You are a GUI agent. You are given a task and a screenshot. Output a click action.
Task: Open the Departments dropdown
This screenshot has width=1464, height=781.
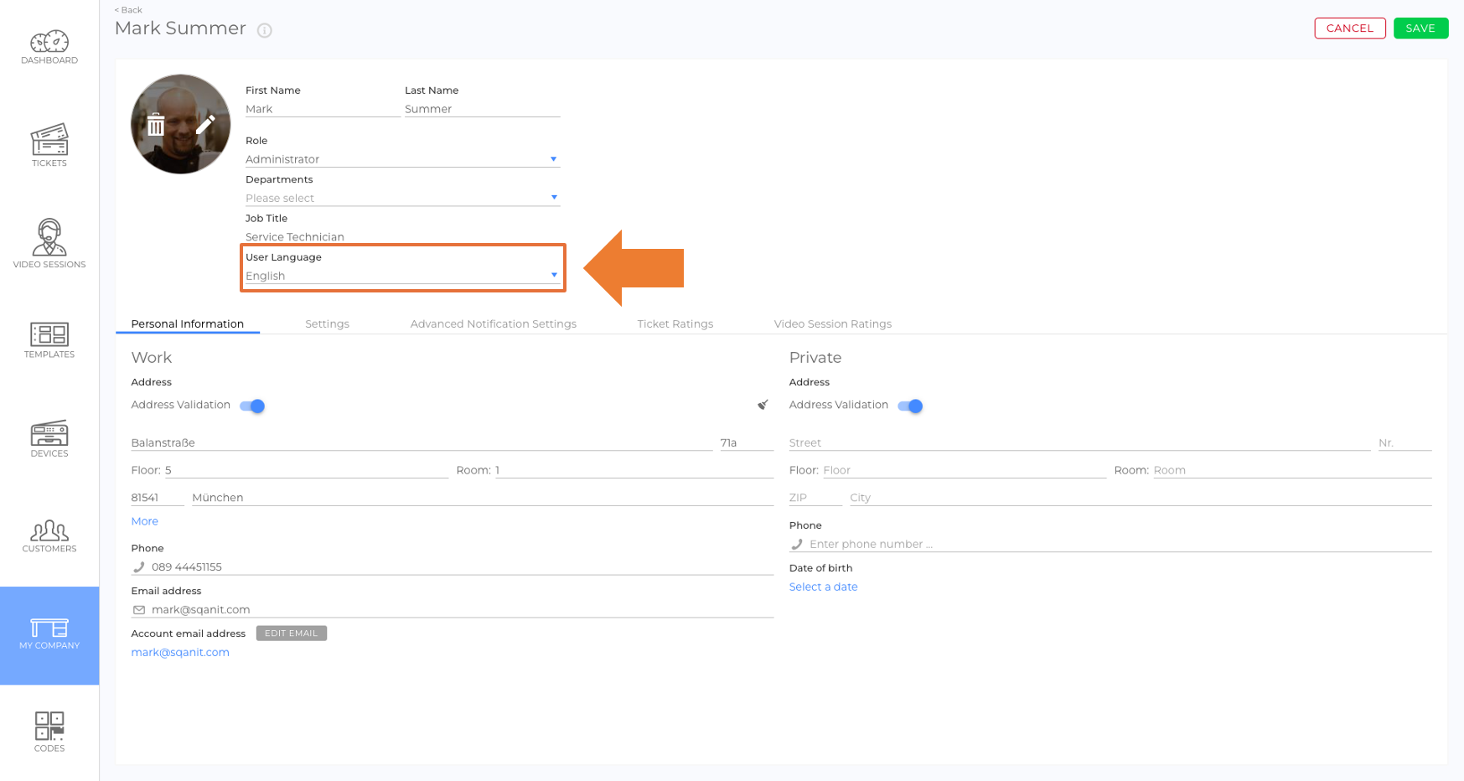tap(402, 198)
